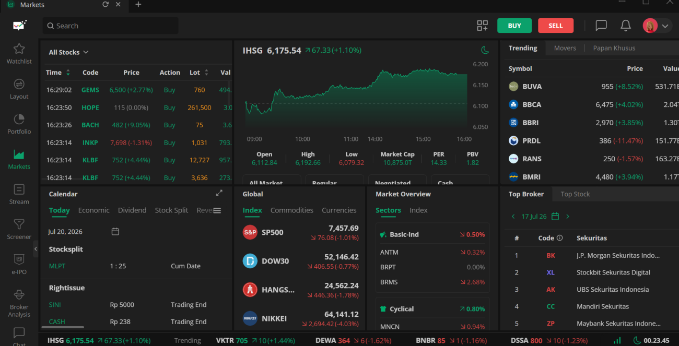679x346 pixels.
Task: Open Calendar tabs overflow menu icon
Action: coord(217,210)
